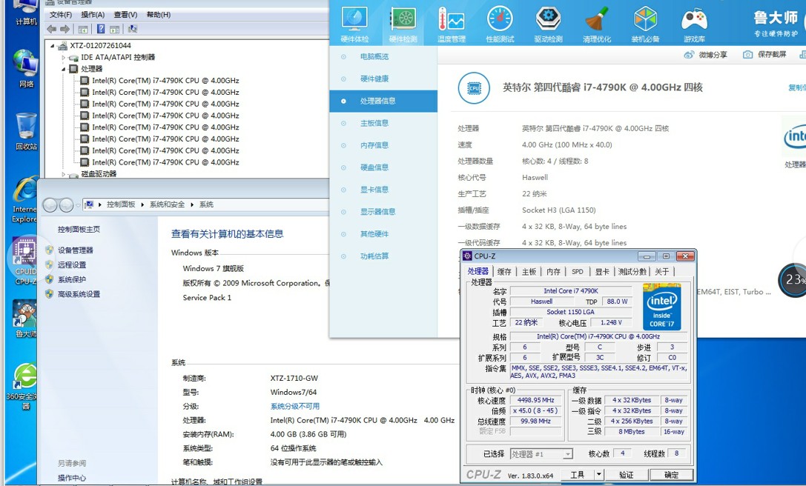This screenshot has width=806, height=486.
Task: Click 确定 button in CPU-Z
Action: [671, 475]
